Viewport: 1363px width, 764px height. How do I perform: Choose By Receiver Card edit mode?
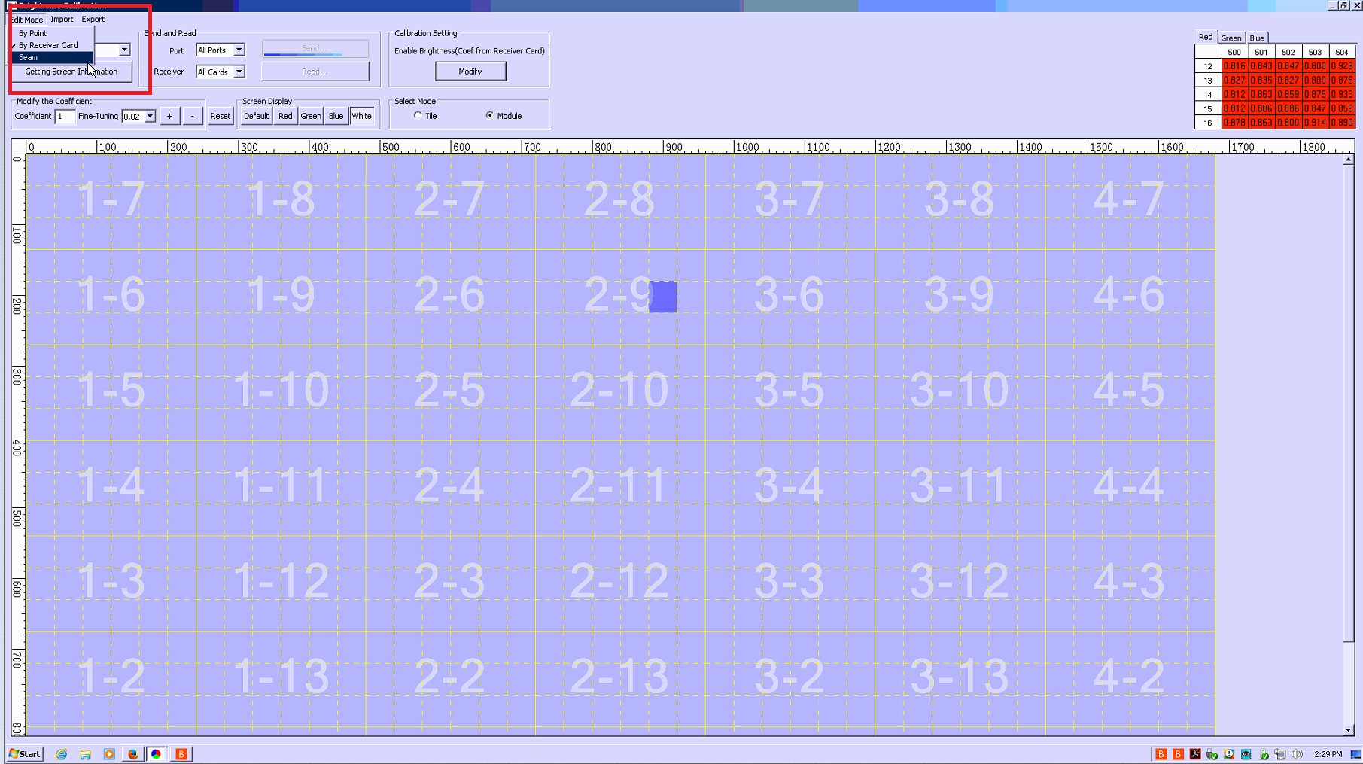coord(48,45)
